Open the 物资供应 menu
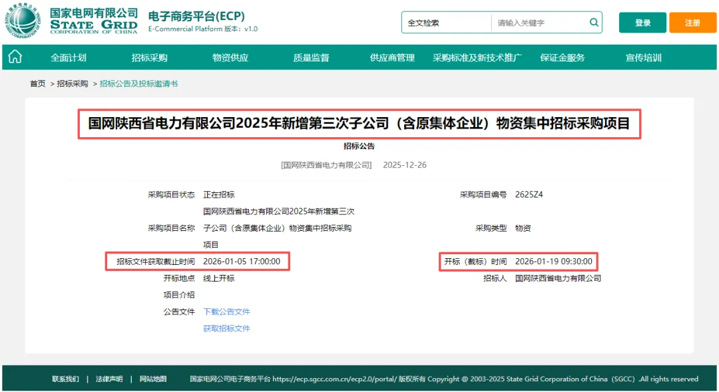 click(230, 58)
